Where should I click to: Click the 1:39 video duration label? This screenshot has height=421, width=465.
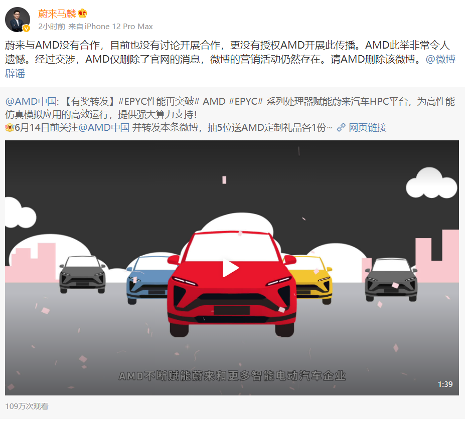[445, 384]
